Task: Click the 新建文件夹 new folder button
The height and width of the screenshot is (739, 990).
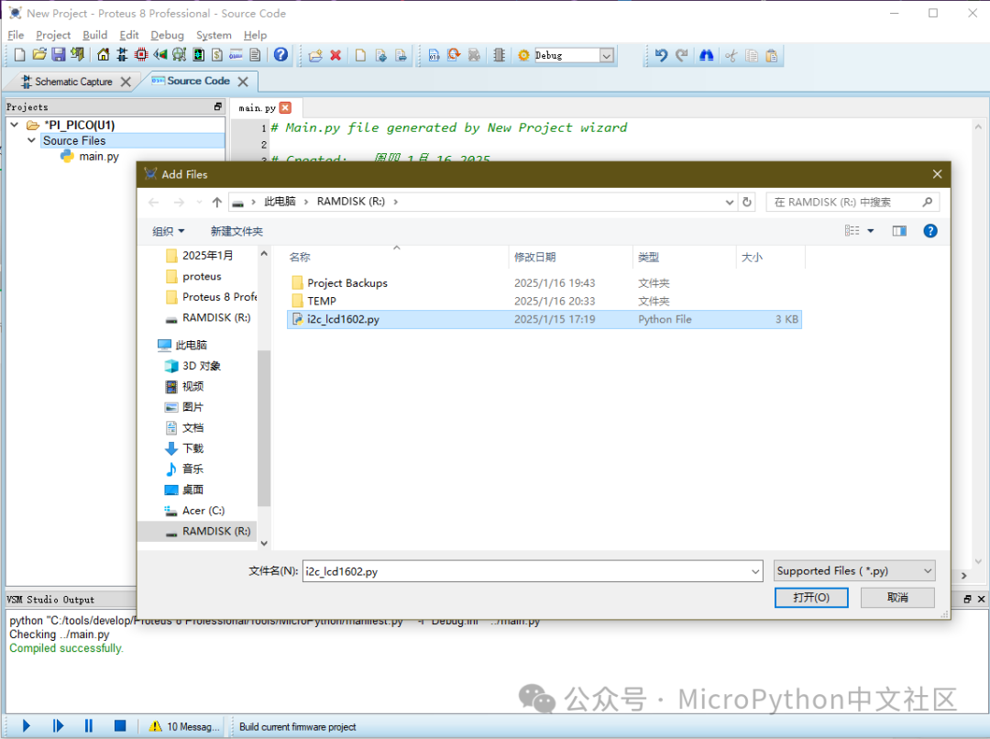Action: tap(236, 231)
